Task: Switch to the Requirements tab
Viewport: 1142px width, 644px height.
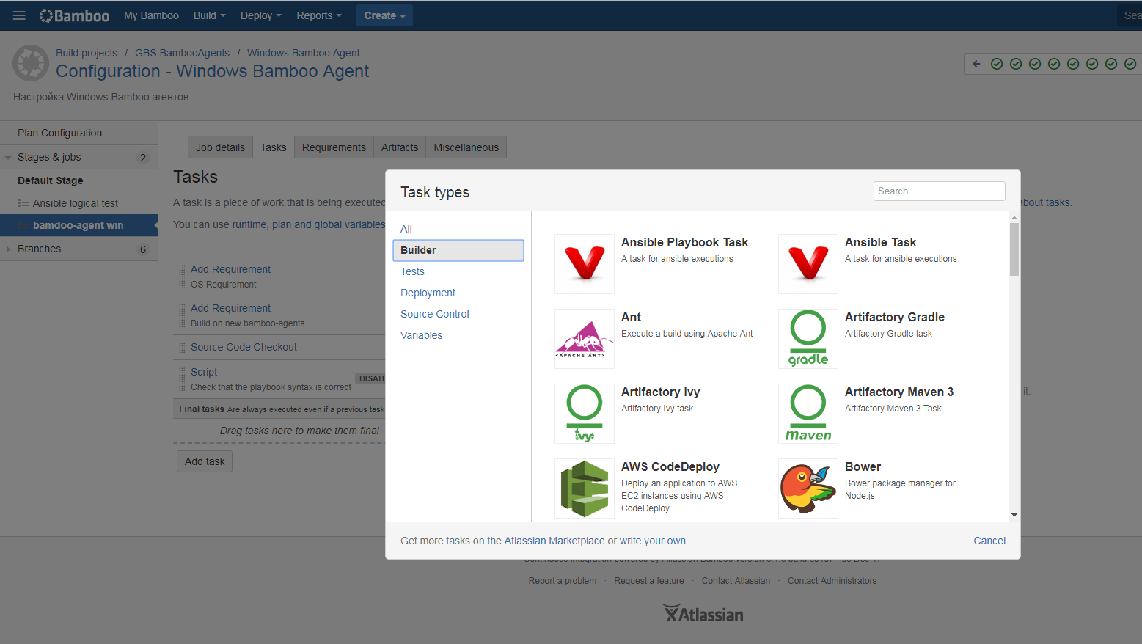Action: pos(334,147)
